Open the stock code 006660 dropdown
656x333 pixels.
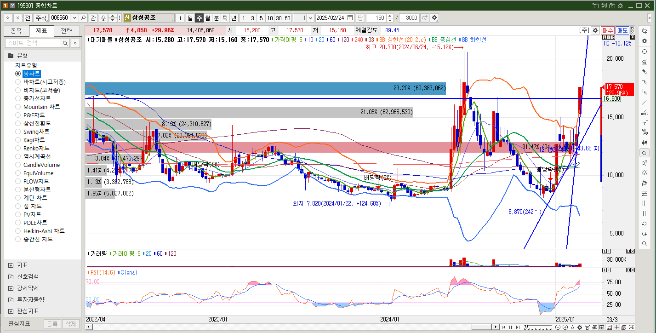[x=74, y=17]
